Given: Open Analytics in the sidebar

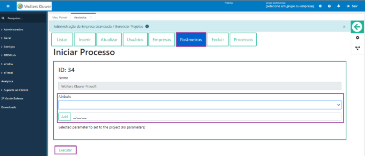Looking at the screenshot, I should click(x=7, y=81).
